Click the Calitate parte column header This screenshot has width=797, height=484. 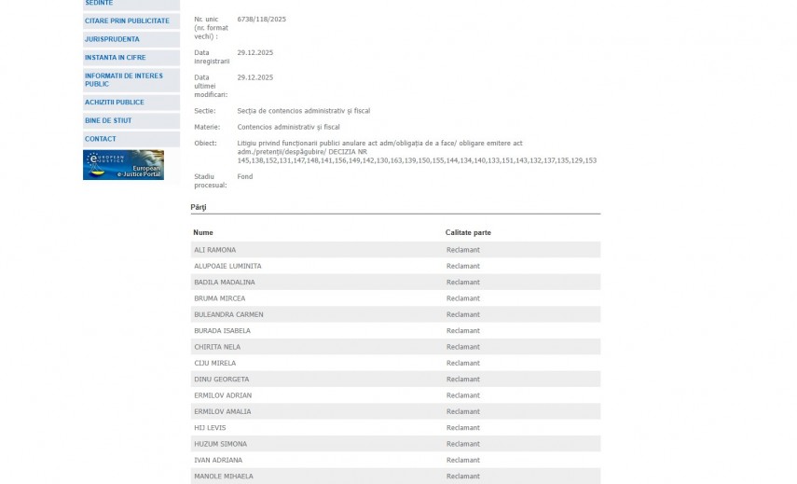click(x=468, y=232)
